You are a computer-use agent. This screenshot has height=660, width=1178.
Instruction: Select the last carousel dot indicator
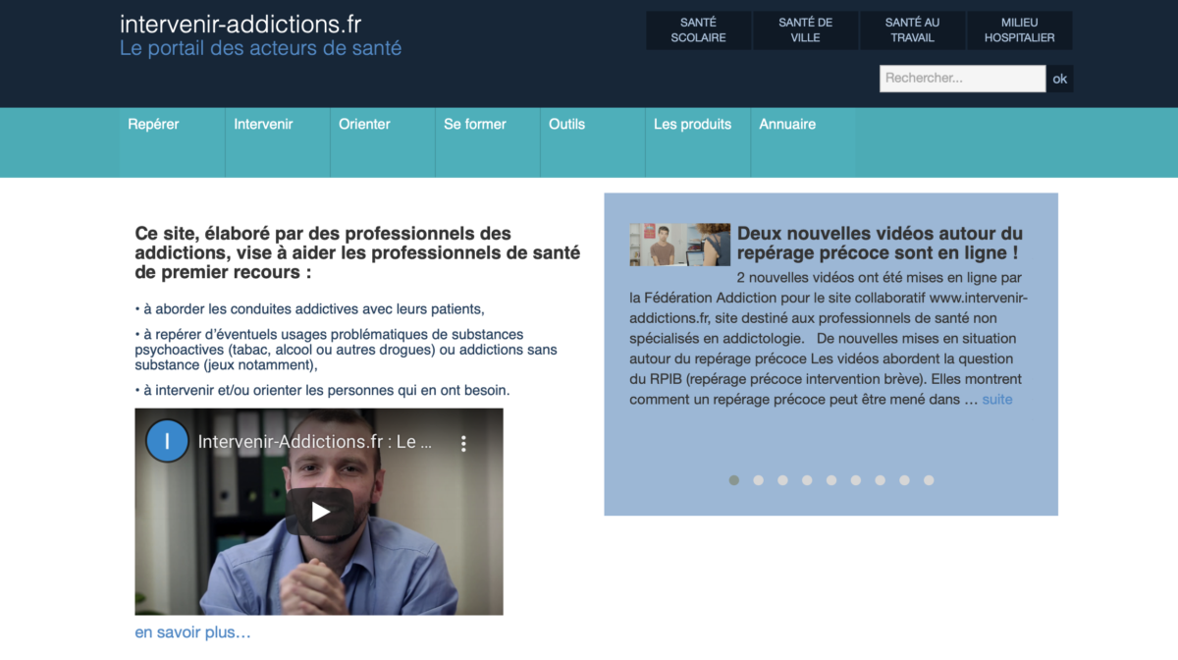(x=929, y=480)
